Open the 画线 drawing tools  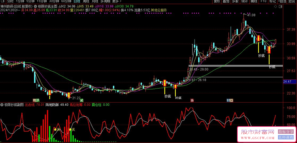pos(254,1)
